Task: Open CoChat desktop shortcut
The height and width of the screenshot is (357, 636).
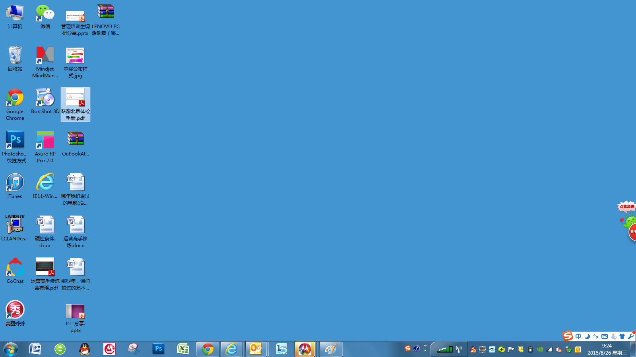Action: [15, 271]
